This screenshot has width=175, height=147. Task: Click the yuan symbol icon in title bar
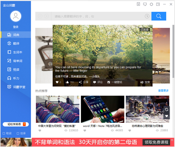click(138, 4)
